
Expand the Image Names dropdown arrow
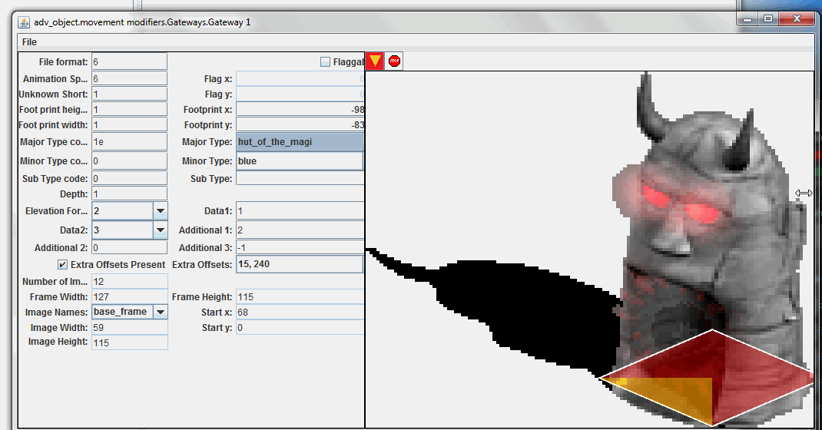tap(161, 313)
